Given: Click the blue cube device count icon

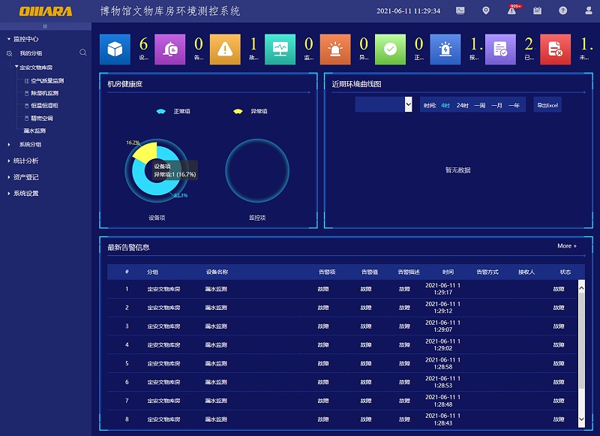Looking at the screenshot, I should pos(115,49).
